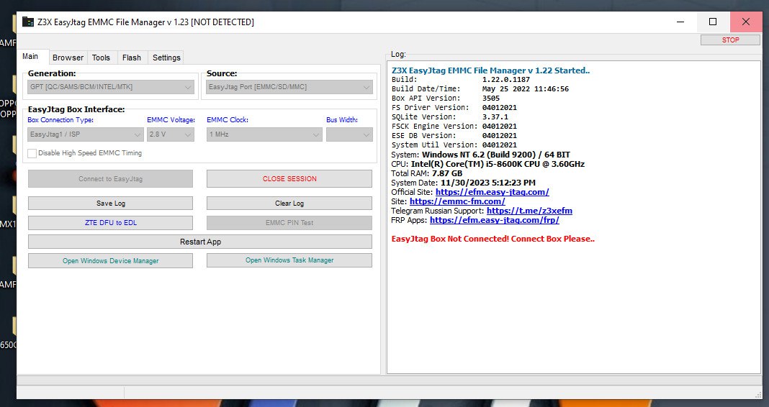Click the Restart App button

(200, 242)
